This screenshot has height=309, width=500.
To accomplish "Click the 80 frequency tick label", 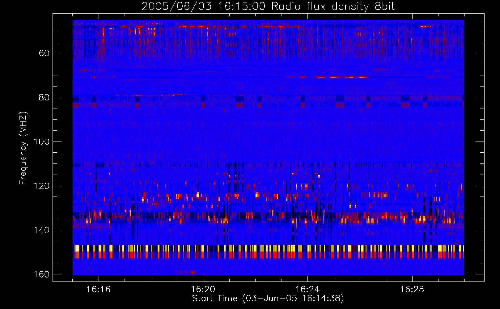I will tap(44, 97).
